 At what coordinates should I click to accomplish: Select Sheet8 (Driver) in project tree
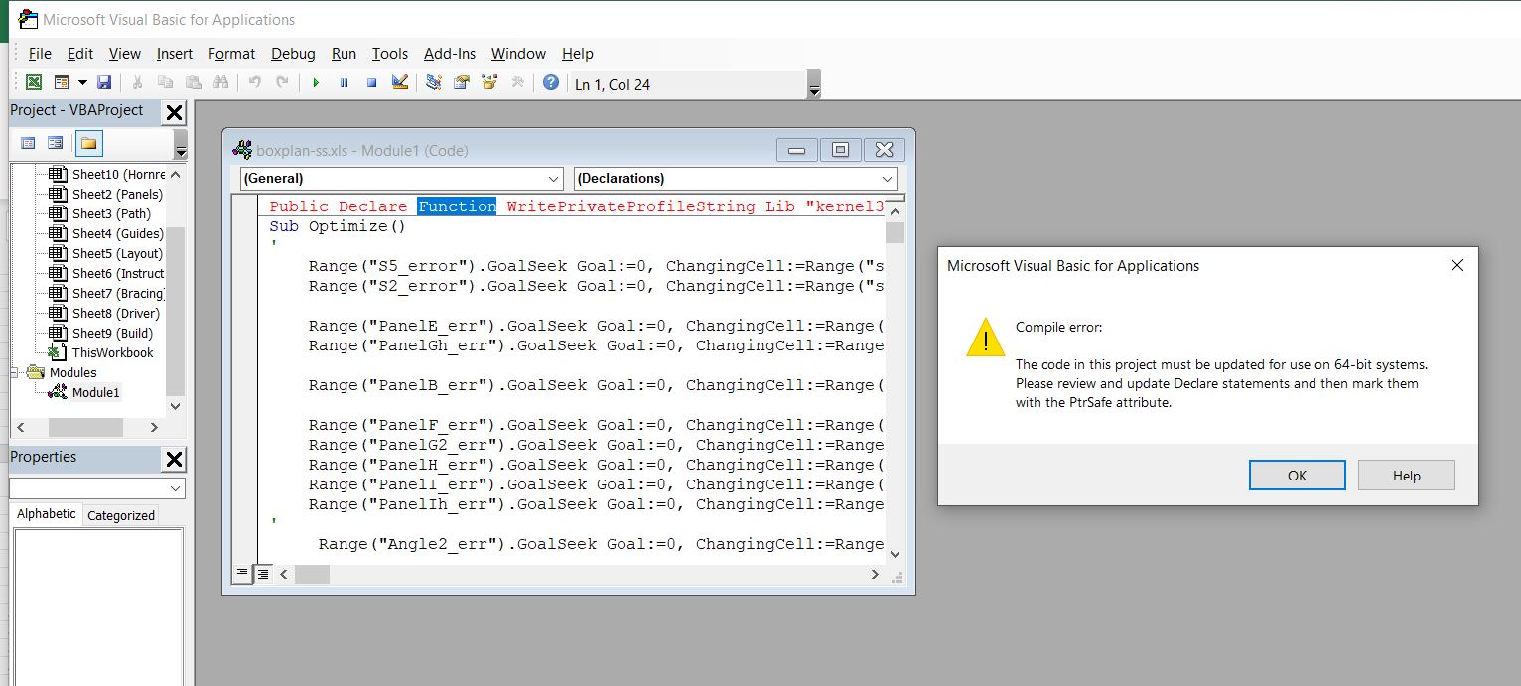point(116,313)
